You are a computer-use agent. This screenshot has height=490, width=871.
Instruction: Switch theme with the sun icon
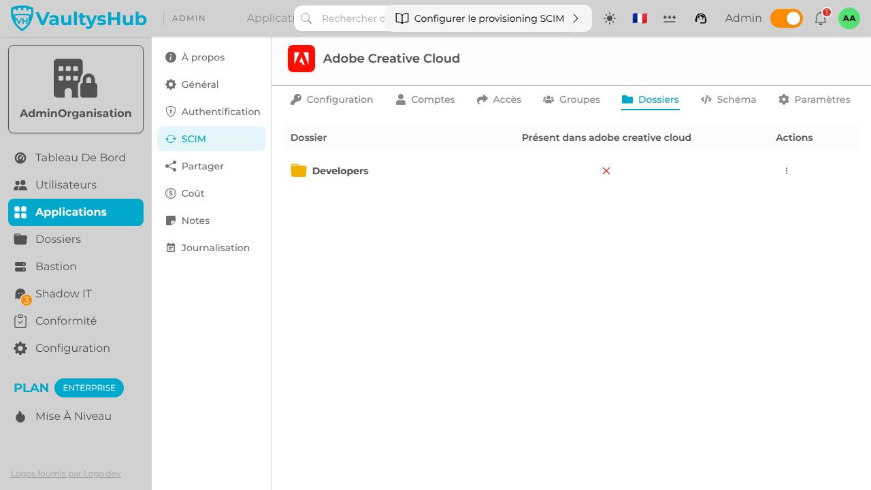[x=610, y=18]
